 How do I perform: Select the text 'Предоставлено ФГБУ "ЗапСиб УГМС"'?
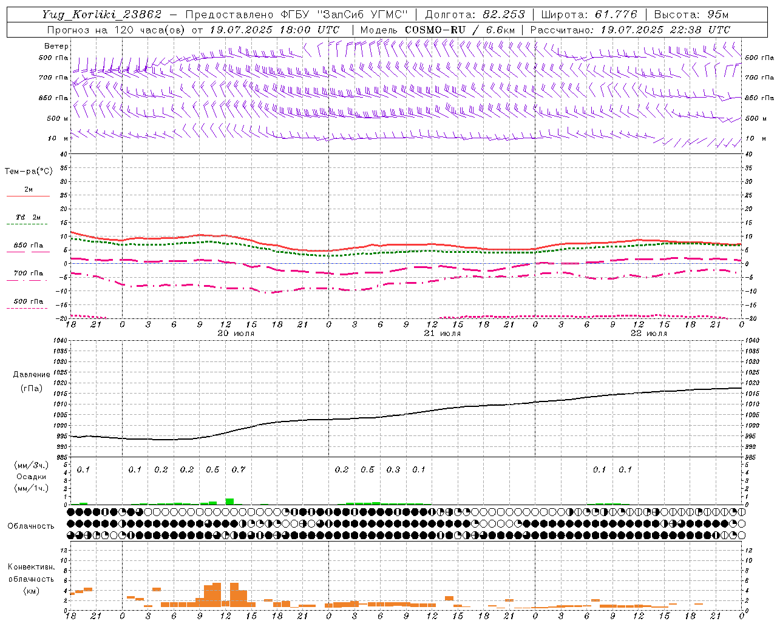pos(296,15)
